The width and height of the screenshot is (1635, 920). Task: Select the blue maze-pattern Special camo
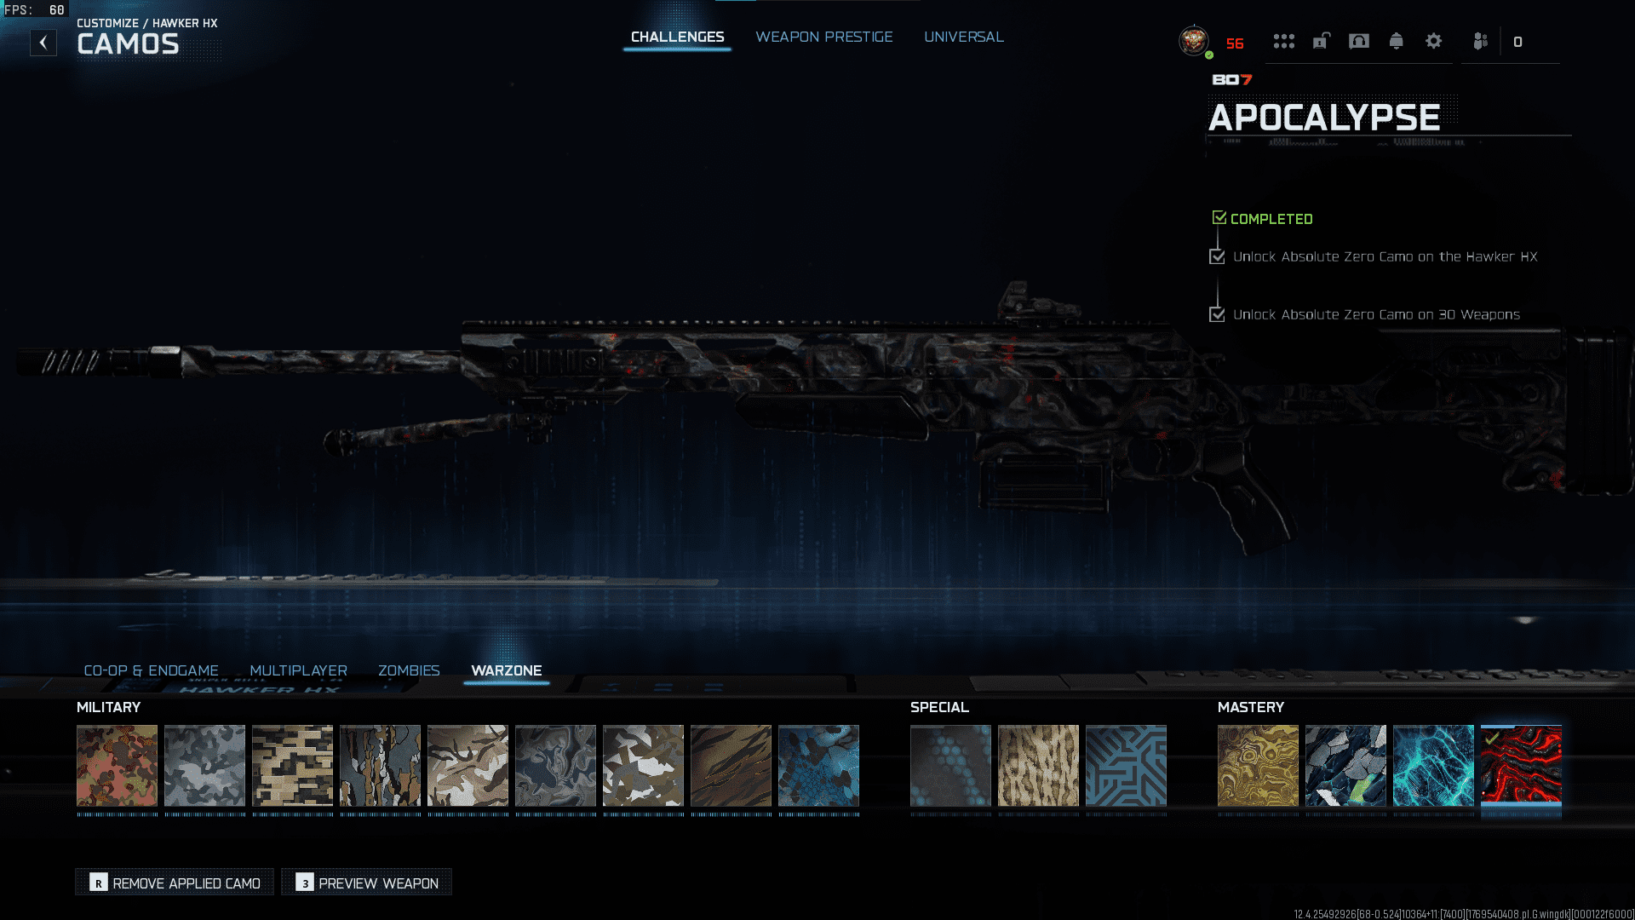pos(1127,766)
